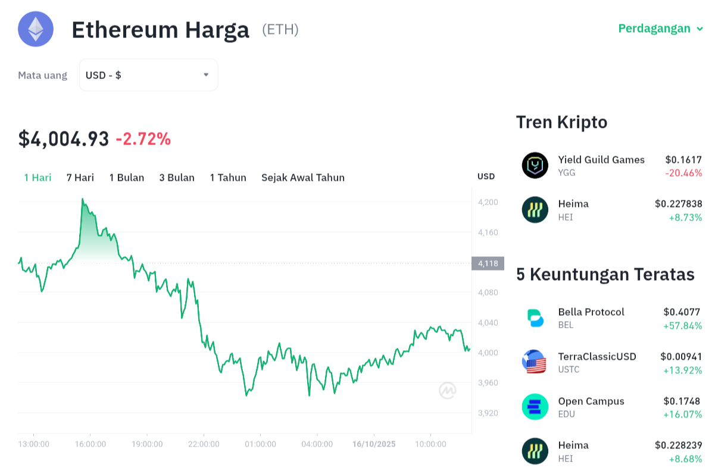The image size is (712, 468).
Task: Click the 4,118 price marker on chart axis
Action: click(x=488, y=263)
